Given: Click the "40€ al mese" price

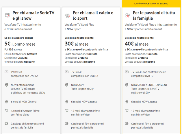Looking at the screenshot, I should pos(136,44).
